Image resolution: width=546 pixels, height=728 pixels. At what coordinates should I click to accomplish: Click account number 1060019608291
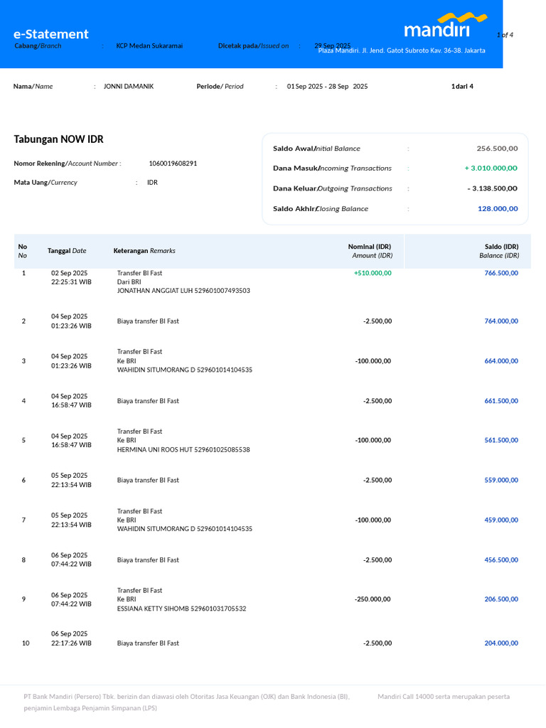tap(173, 164)
